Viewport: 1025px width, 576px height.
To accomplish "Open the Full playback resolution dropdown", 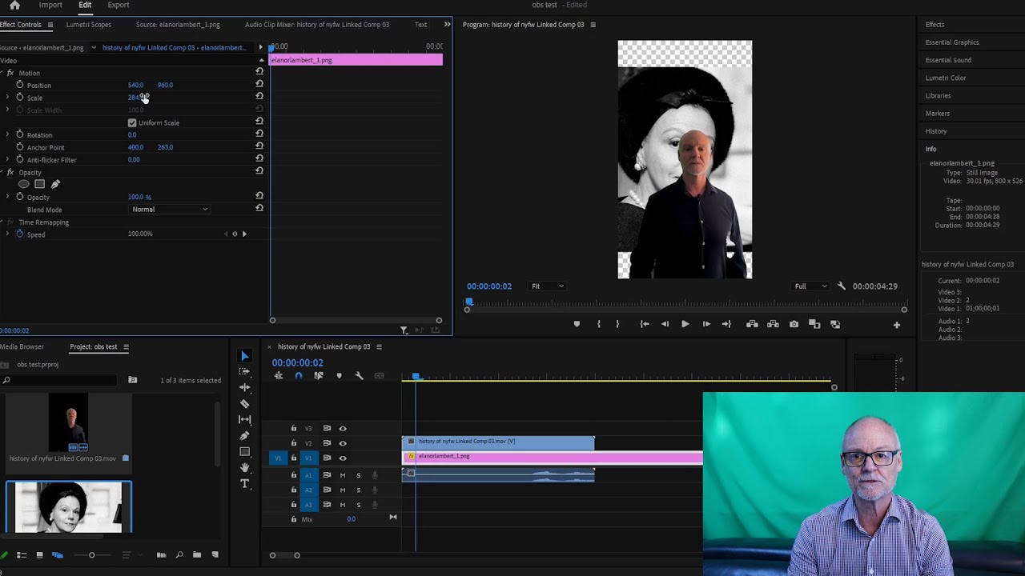I will pos(810,286).
